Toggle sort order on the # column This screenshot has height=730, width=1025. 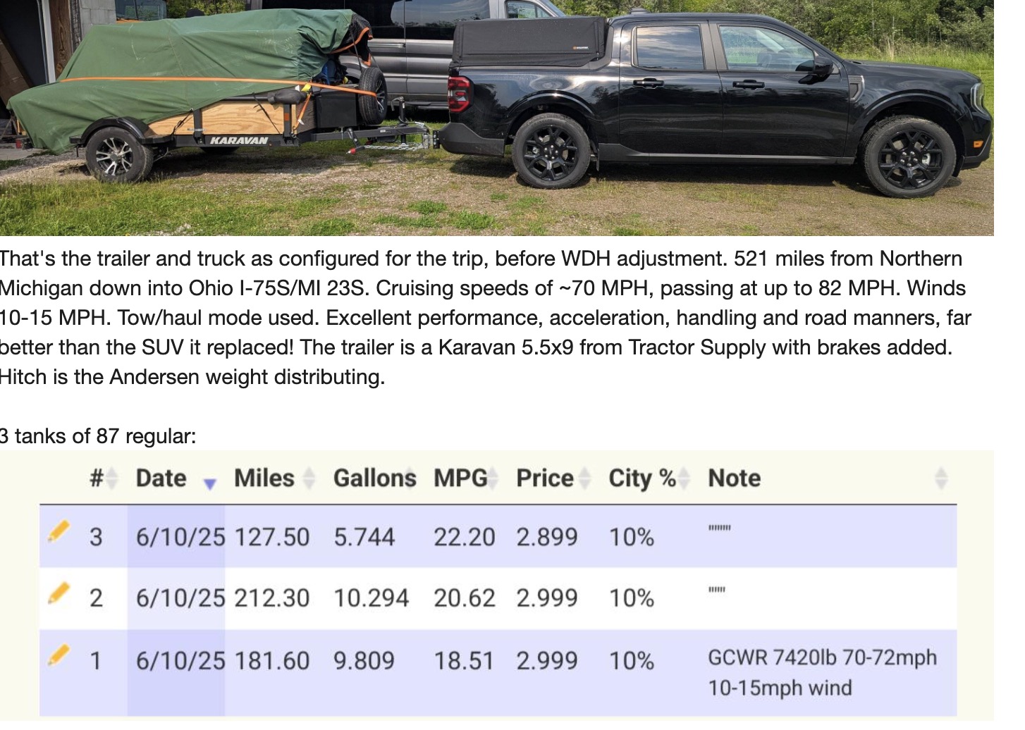tap(113, 478)
